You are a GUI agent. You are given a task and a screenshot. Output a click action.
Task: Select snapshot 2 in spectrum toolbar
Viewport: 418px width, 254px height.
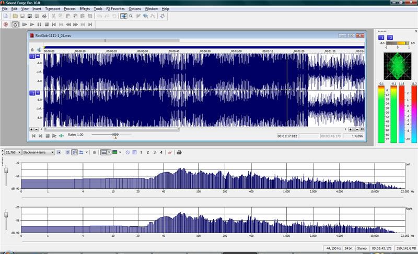(148, 152)
